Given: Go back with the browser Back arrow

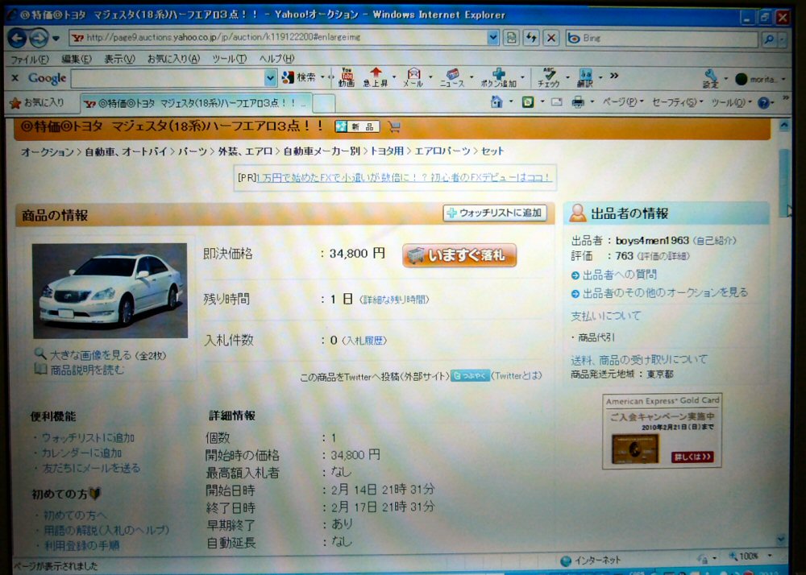Looking at the screenshot, I should coord(17,38).
